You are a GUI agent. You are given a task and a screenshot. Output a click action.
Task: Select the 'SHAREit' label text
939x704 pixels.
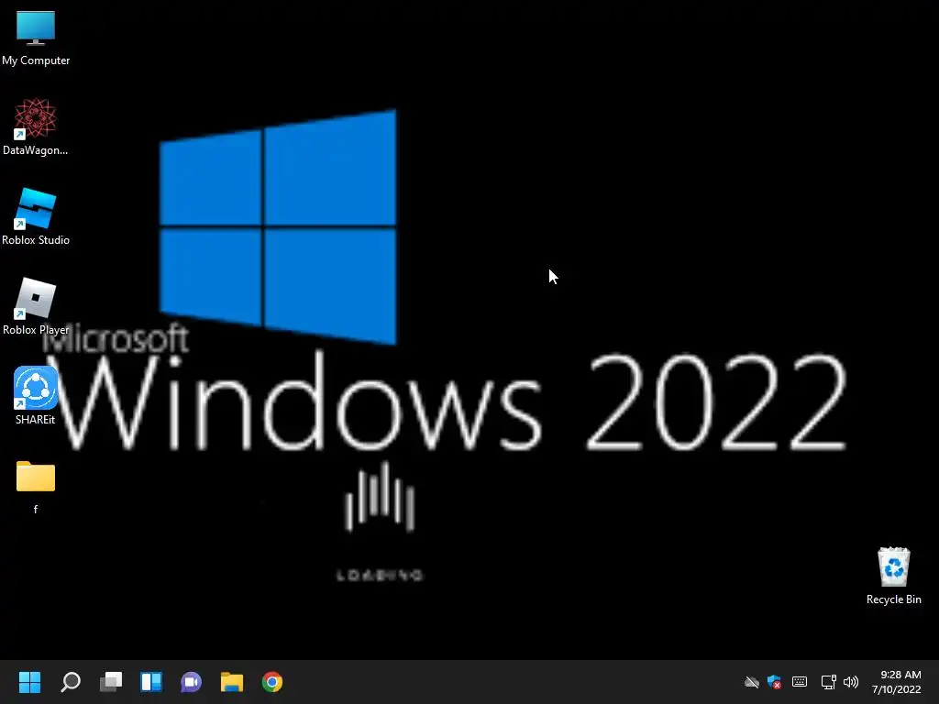point(36,420)
